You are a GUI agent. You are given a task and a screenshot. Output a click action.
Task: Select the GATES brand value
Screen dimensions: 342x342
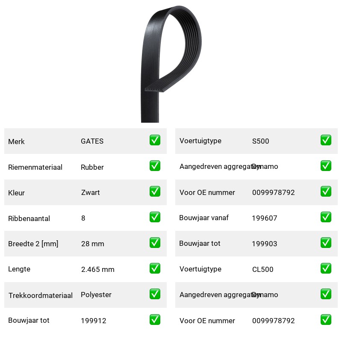click(x=92, y=141)
